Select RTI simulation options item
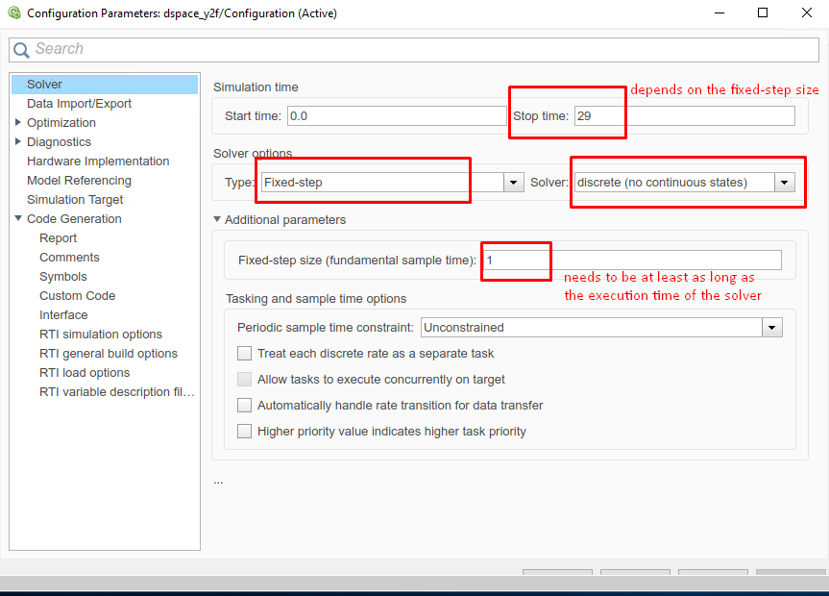This screenshot has width=829, height=596. click(101, 335)
